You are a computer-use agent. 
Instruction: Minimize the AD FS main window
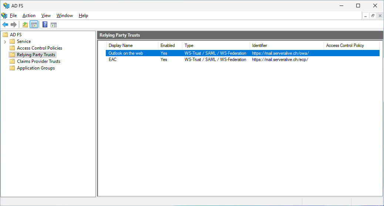point(341,6)
